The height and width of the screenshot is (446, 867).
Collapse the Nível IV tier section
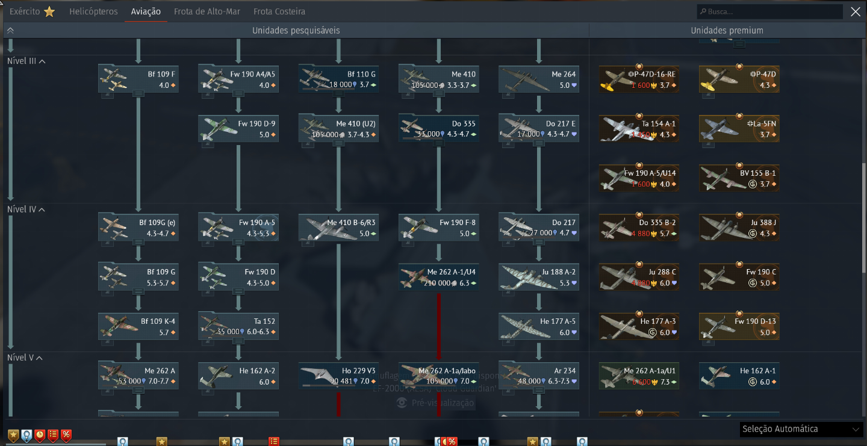click(42, 209)
